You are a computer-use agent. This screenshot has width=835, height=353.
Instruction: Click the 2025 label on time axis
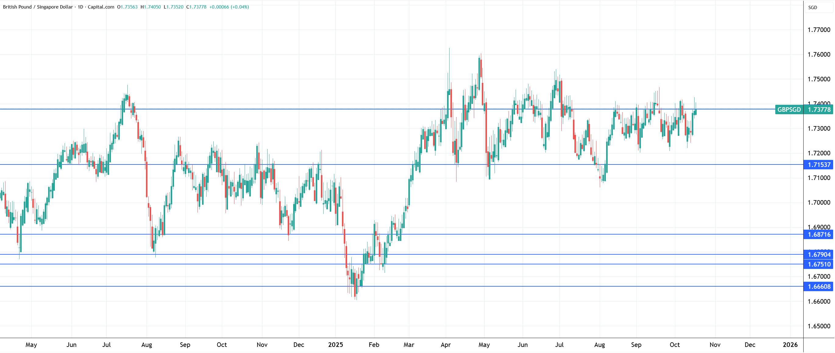click(335, 344)
